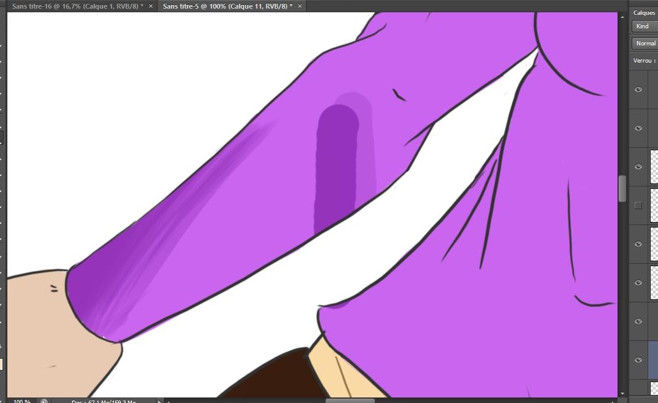Open the status bar arrow menu beside Doc info
The width and height of the screenshot is (658, 403).
pyautogui.click(x=161, y=401)
